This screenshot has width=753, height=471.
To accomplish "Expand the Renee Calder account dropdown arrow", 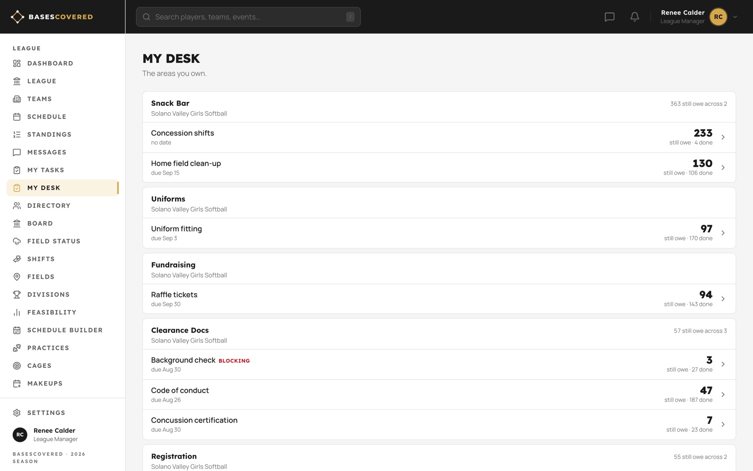I will pos(735,17).
